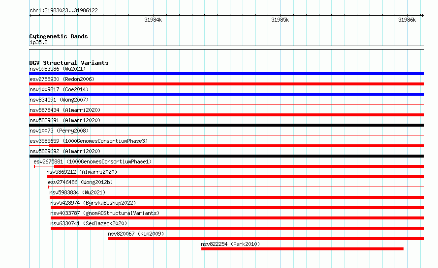This screenshot has width=438, height=268.
Task: Select the esv2675881 (1000GenomesConsortiumPhase1) label
Action: [93, 161]
